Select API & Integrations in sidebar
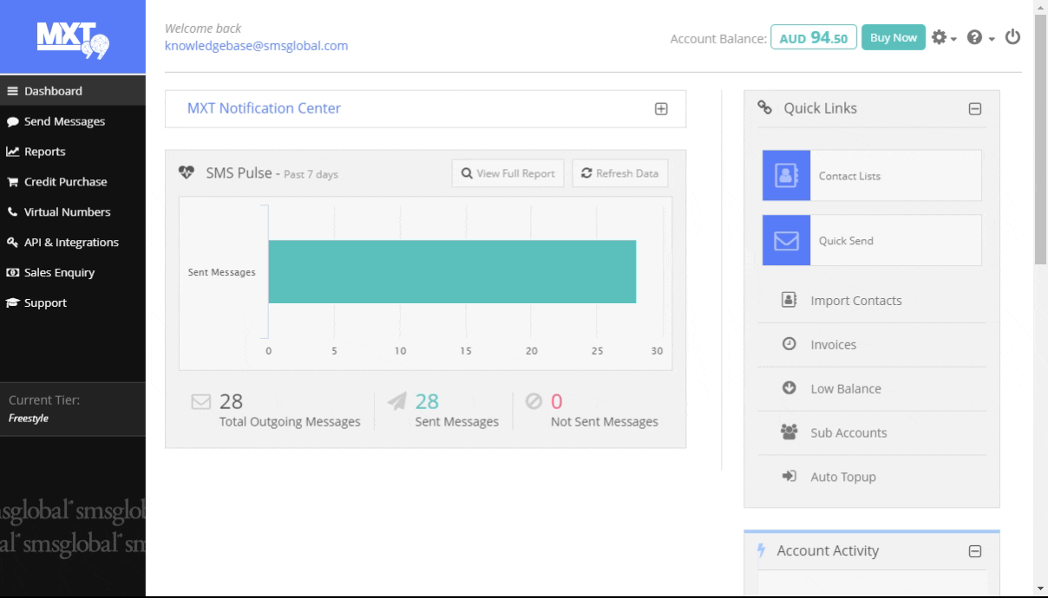 (71, 243)
